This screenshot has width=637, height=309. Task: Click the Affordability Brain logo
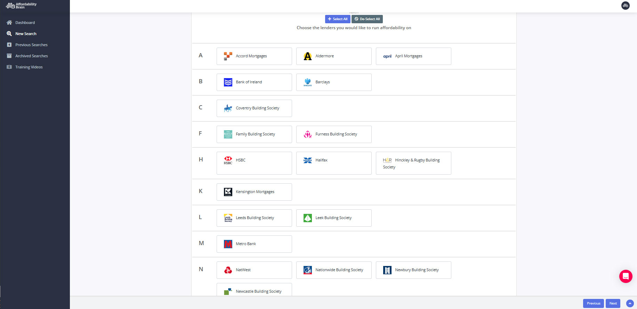[21, 6]
